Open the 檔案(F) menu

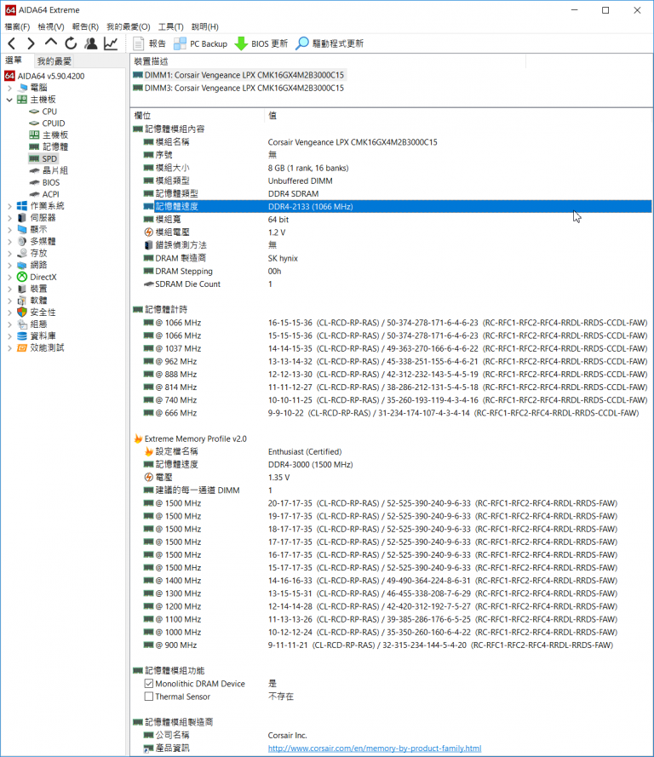(x=17, y=26)
